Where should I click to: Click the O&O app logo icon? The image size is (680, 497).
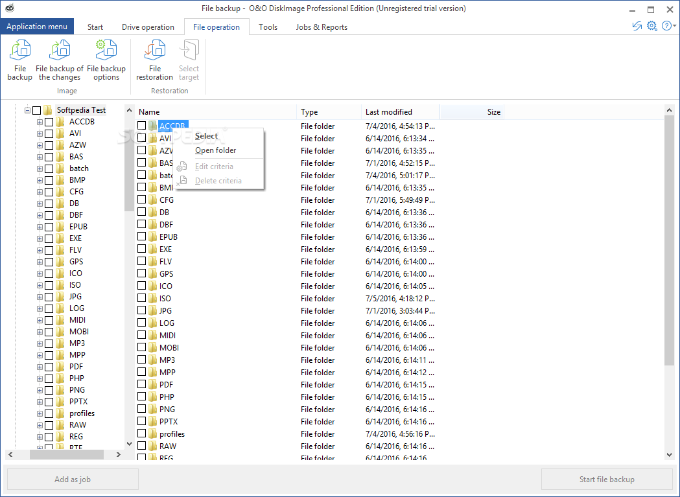coord(10,8)
